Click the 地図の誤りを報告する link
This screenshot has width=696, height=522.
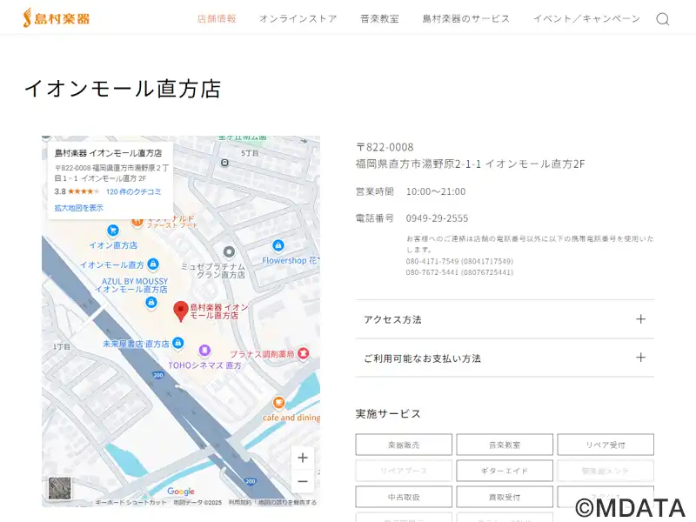(287, 502)
